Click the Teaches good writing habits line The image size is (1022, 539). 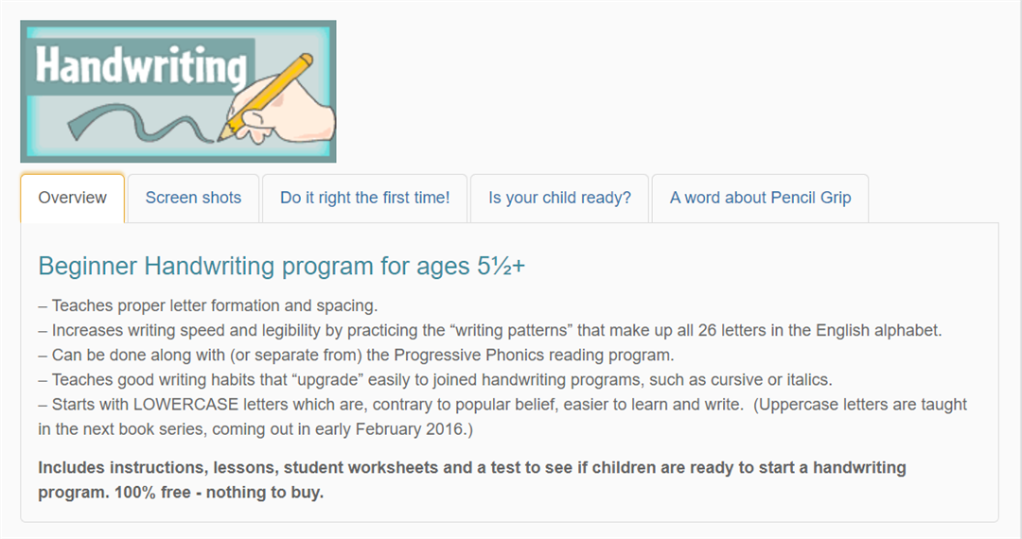(435, 379)
